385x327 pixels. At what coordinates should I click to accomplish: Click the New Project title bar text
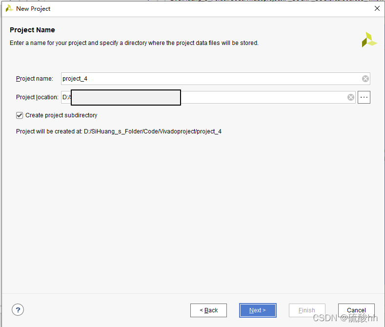coord(33,9)
